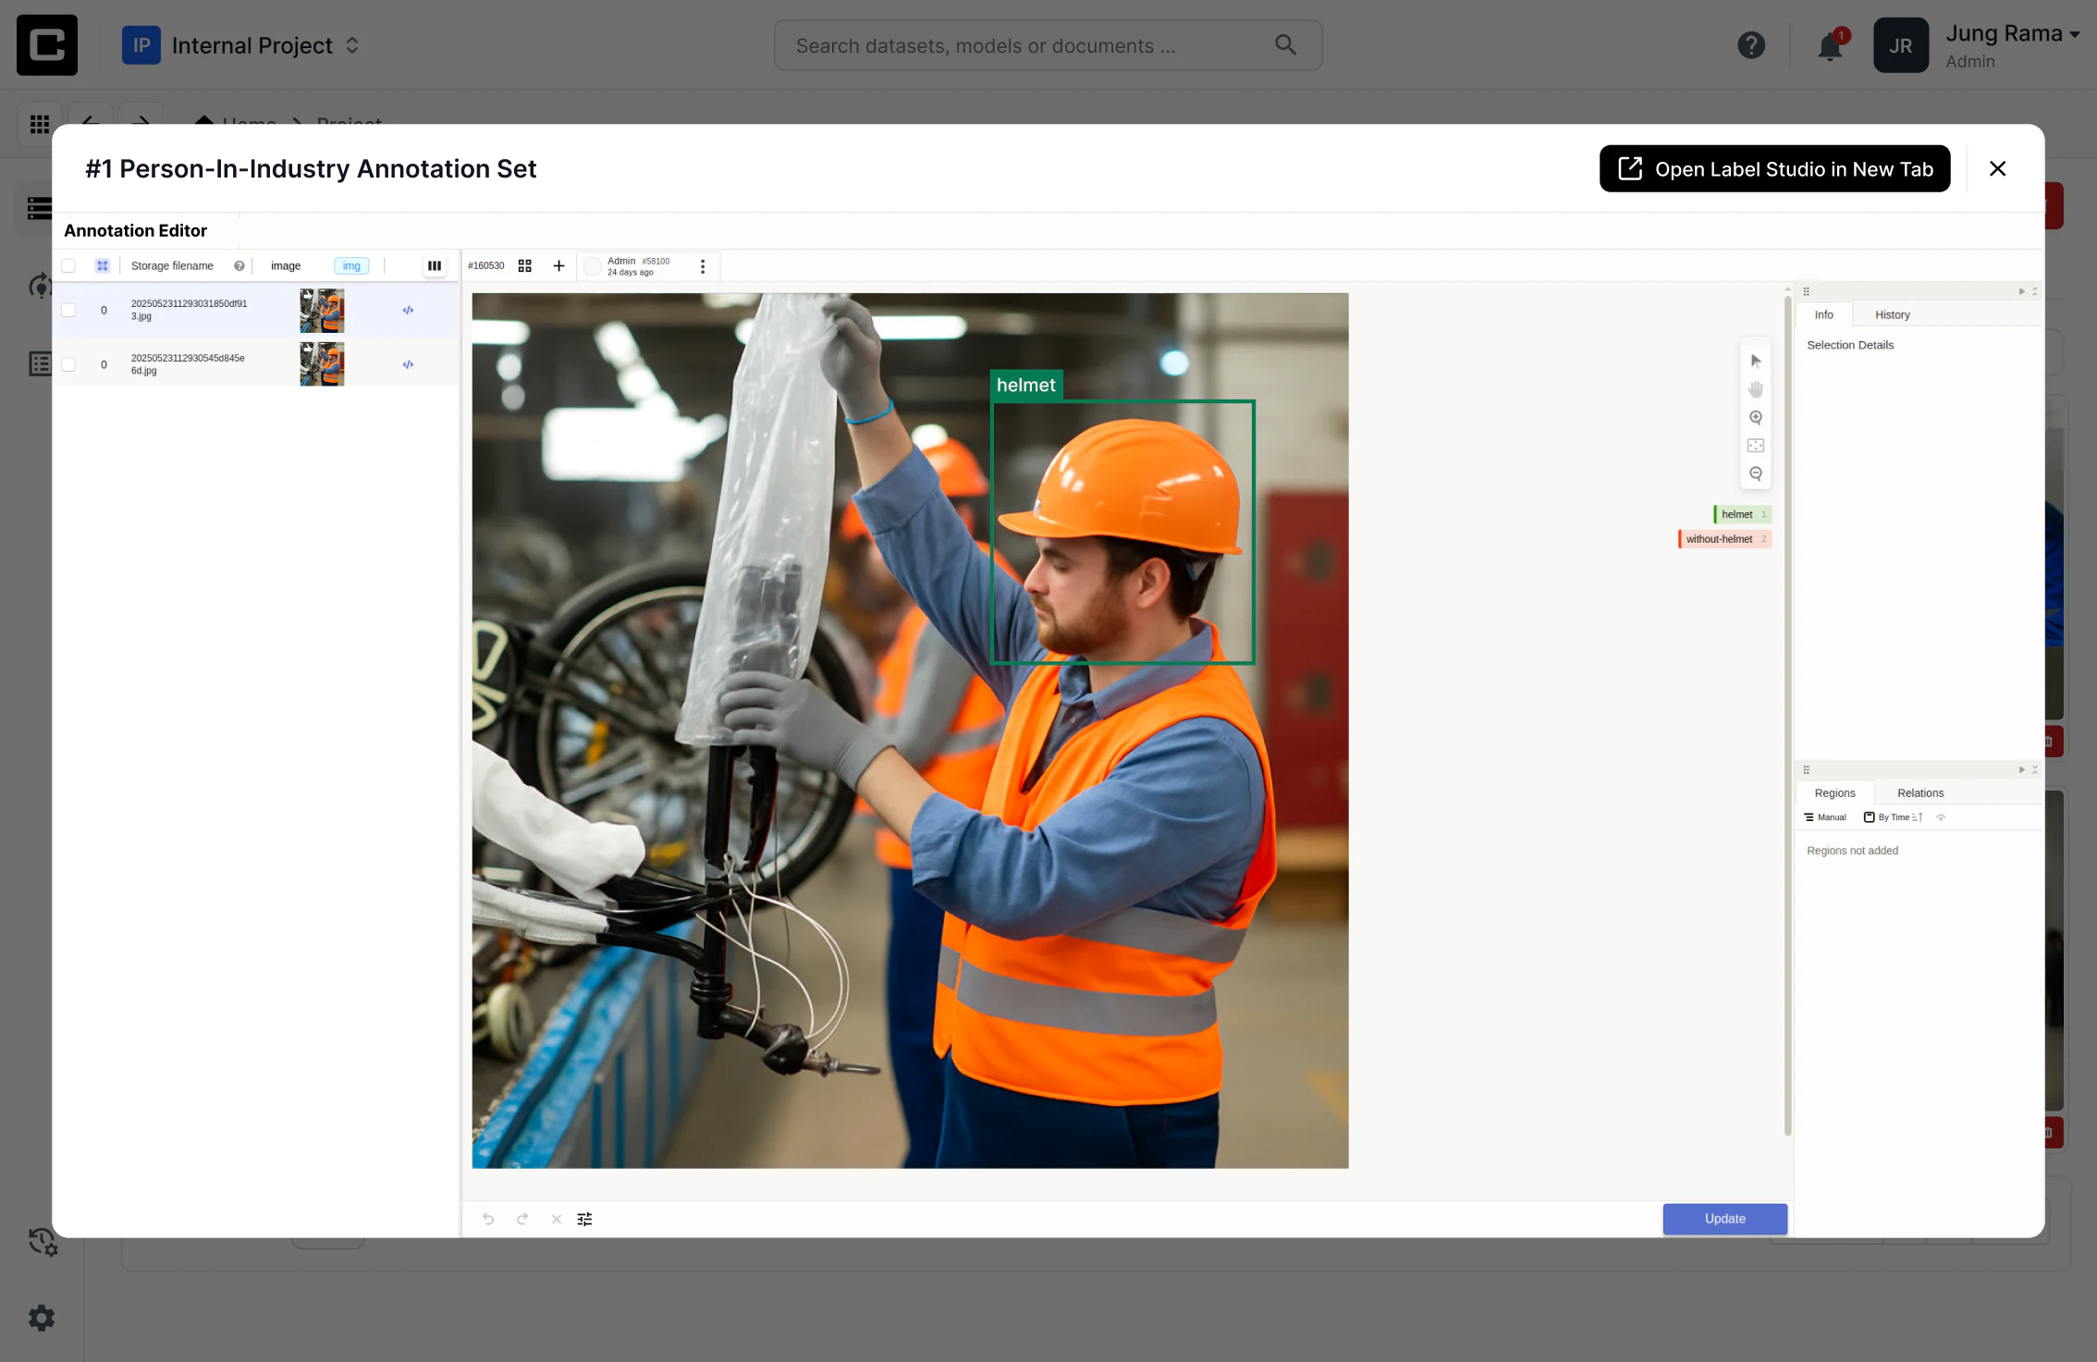Click the first row image thumbnail
The height and width of the screenshot is (1362, 2097).
point(322,310)
